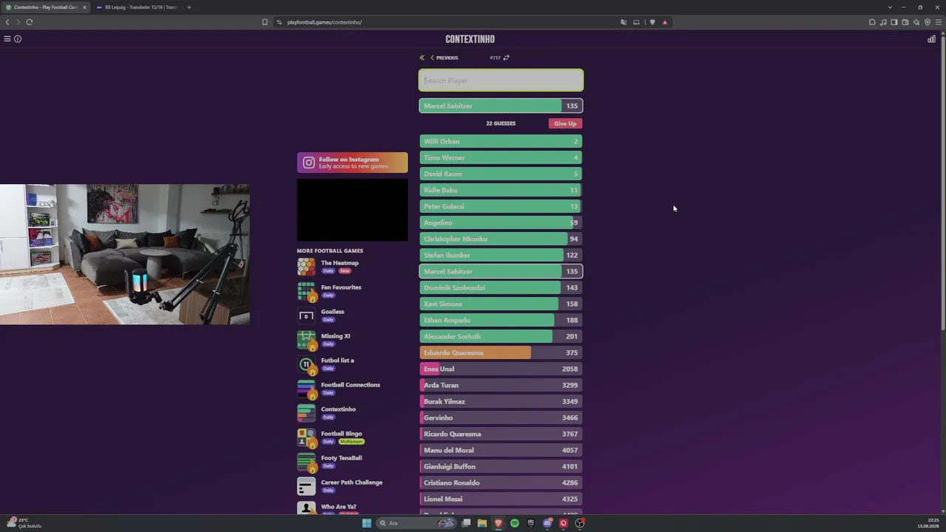Switch to the Contextinho browser tab
The width and height of the screenshot is (946, 532).
[x=44, y=7]
